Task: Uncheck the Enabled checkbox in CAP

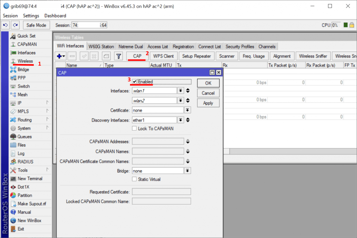Action: [x=135, y=82]
